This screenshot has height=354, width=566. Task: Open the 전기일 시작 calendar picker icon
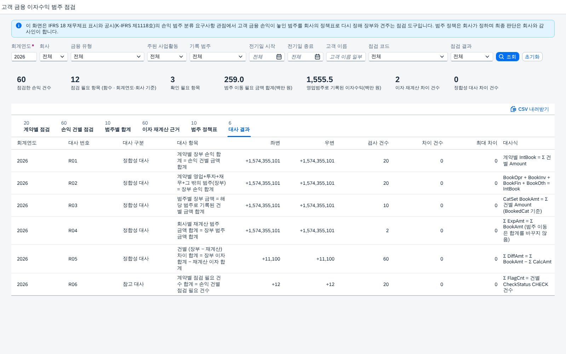tap(279, 57)
